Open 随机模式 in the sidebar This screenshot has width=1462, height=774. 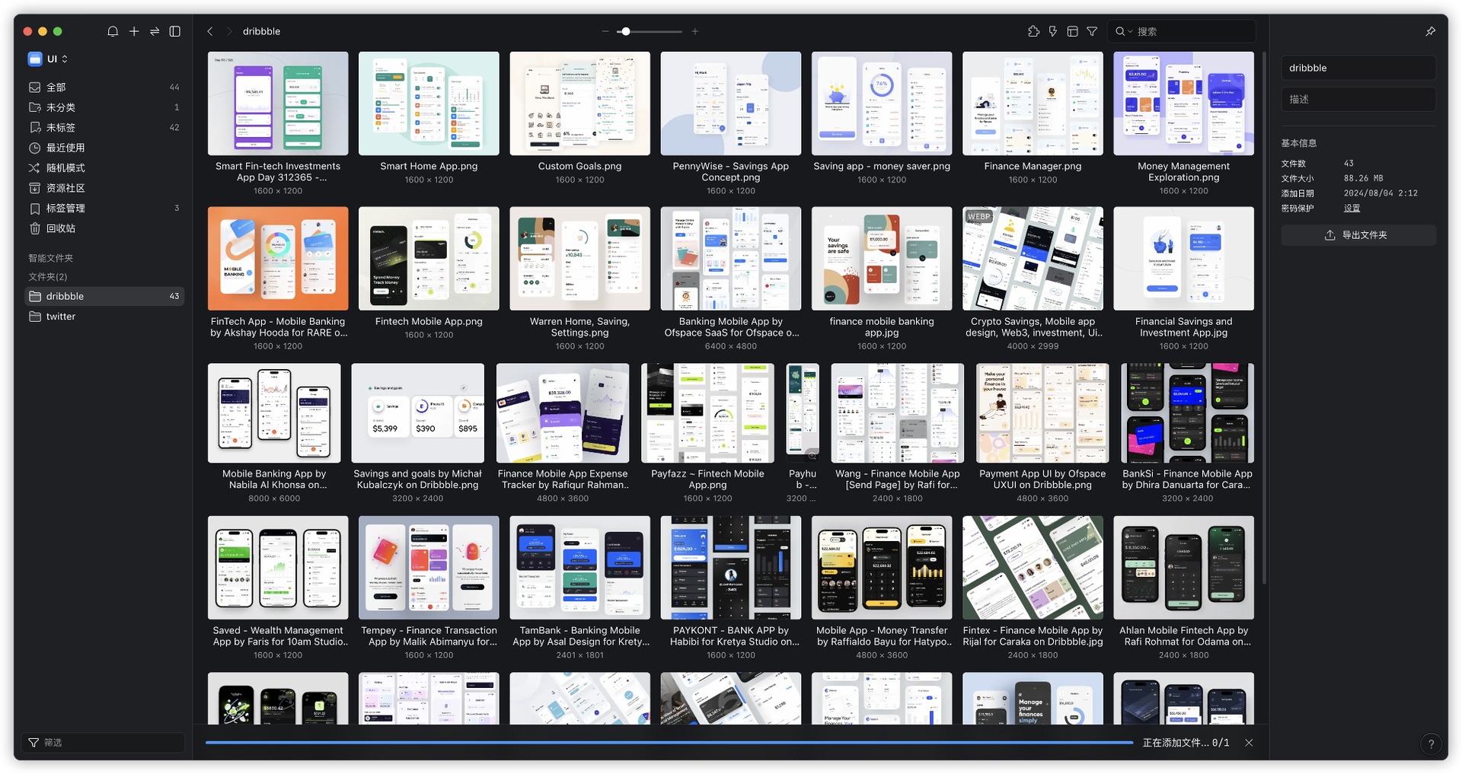(x=65, y=167)
